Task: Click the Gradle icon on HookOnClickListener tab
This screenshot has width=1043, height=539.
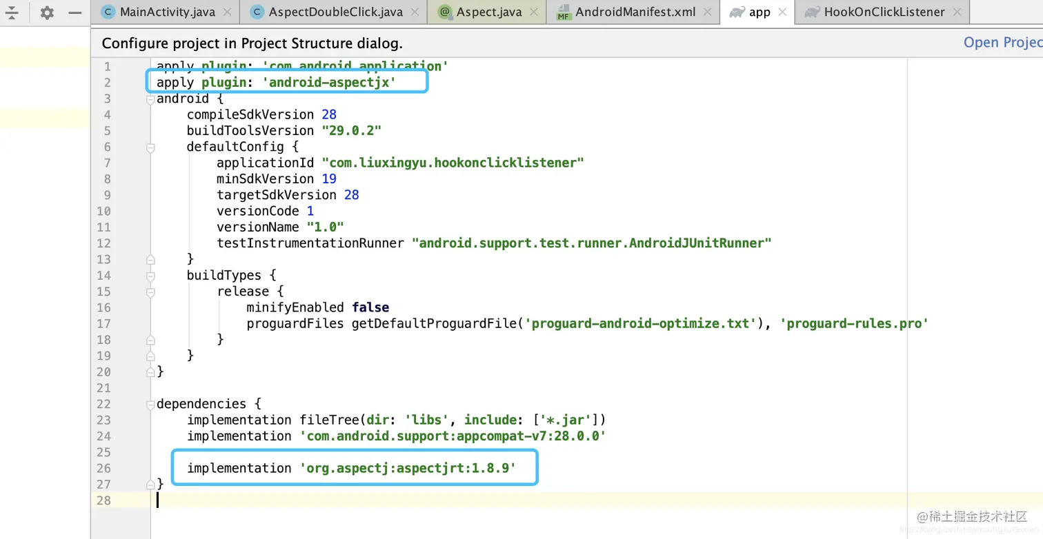Action: click(x=812, y=12)
